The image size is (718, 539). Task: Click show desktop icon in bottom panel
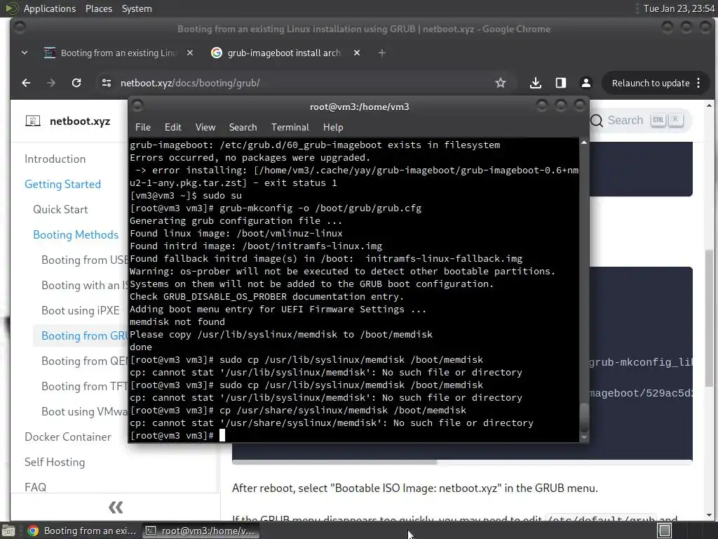[8, 531]
